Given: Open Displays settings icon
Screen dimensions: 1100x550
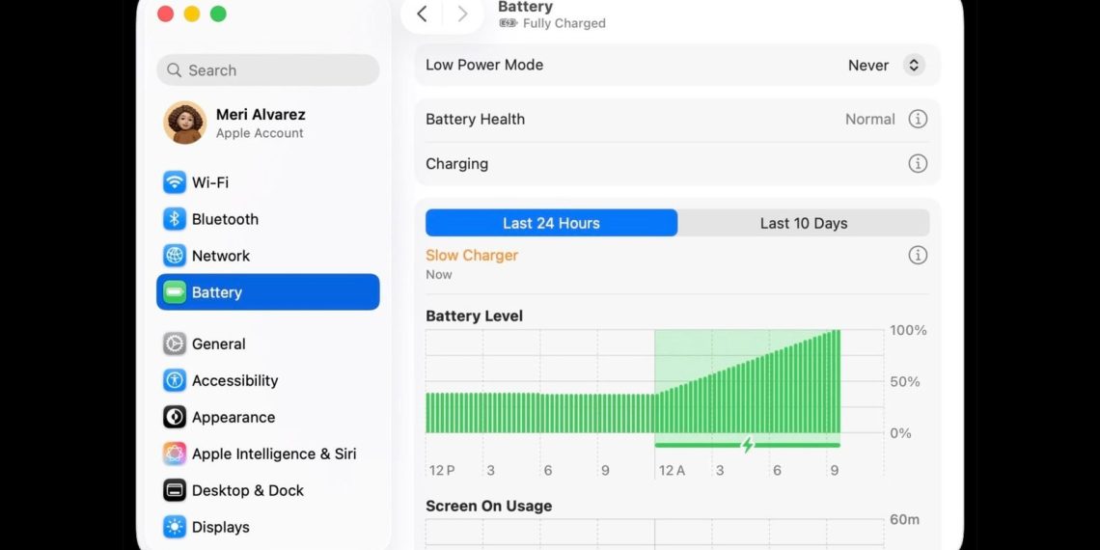Looking at the screenshot, I should pos(175,527).
